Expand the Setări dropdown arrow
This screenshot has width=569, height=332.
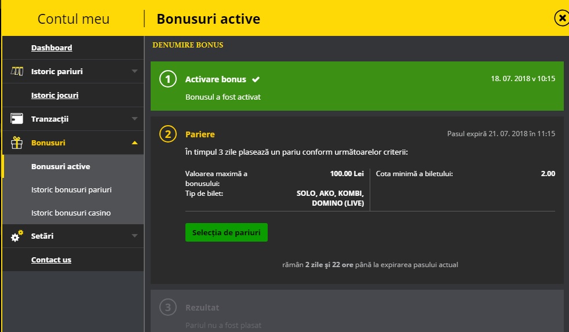click(x=134, y=236)
